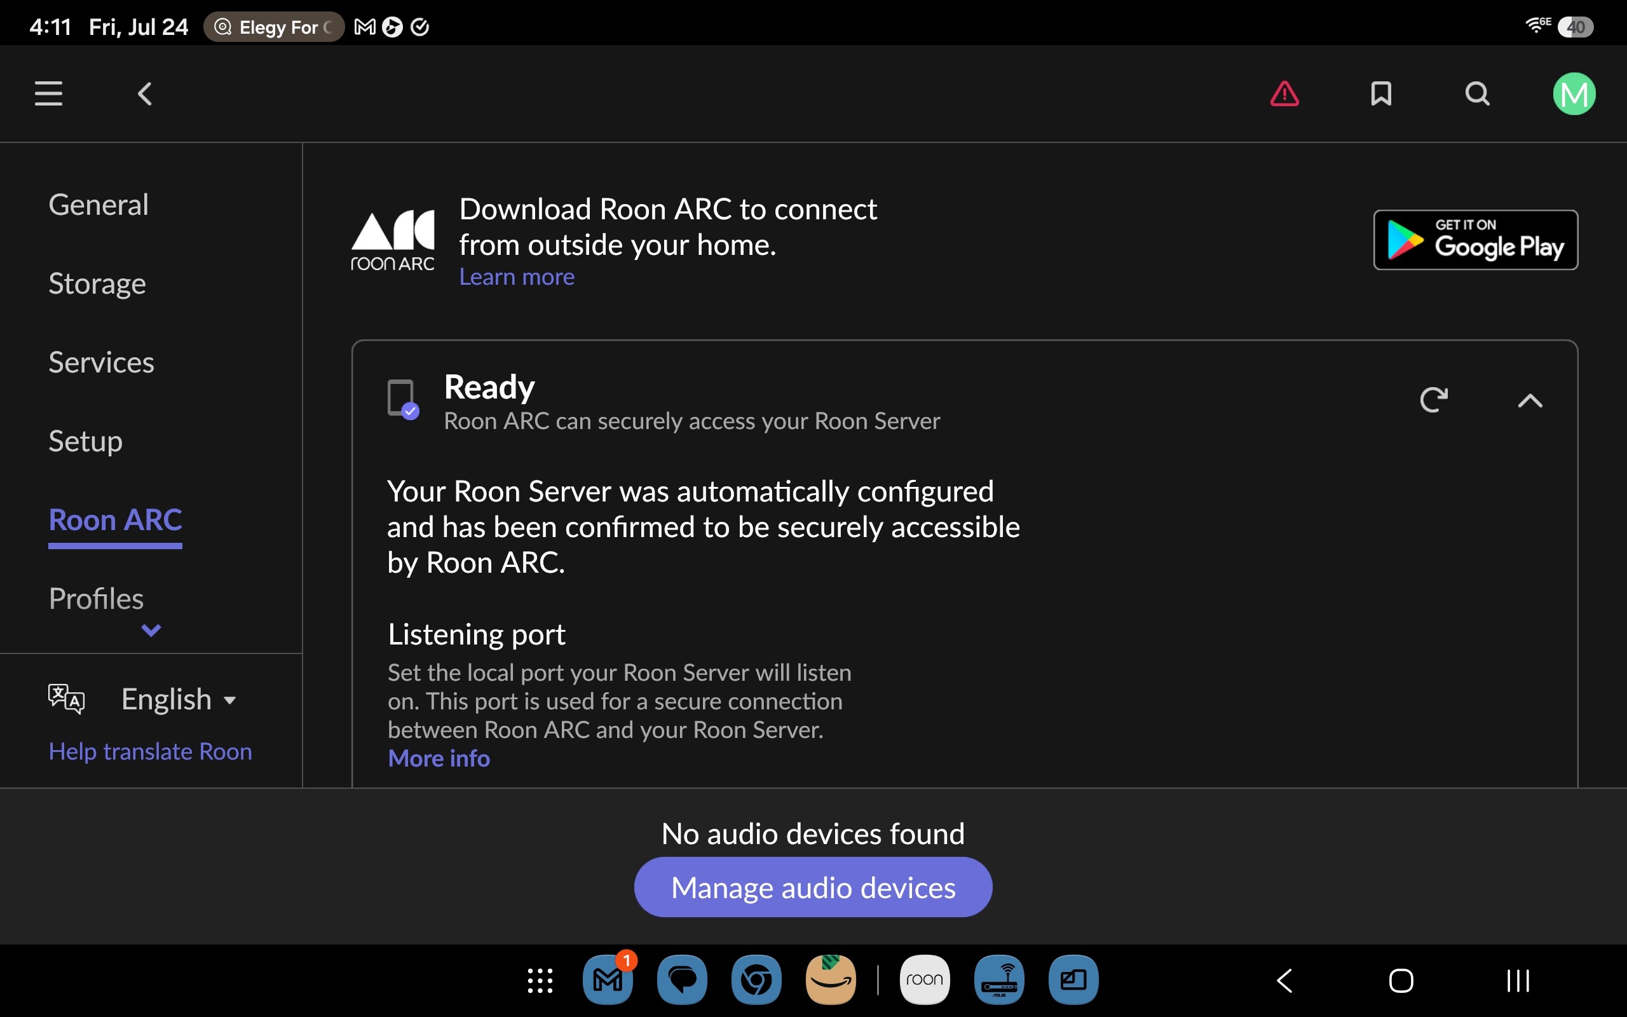Open the red warning alert icon
The height and width of the screenshot is (1017, 1627).
click(x=1284, y=93)
